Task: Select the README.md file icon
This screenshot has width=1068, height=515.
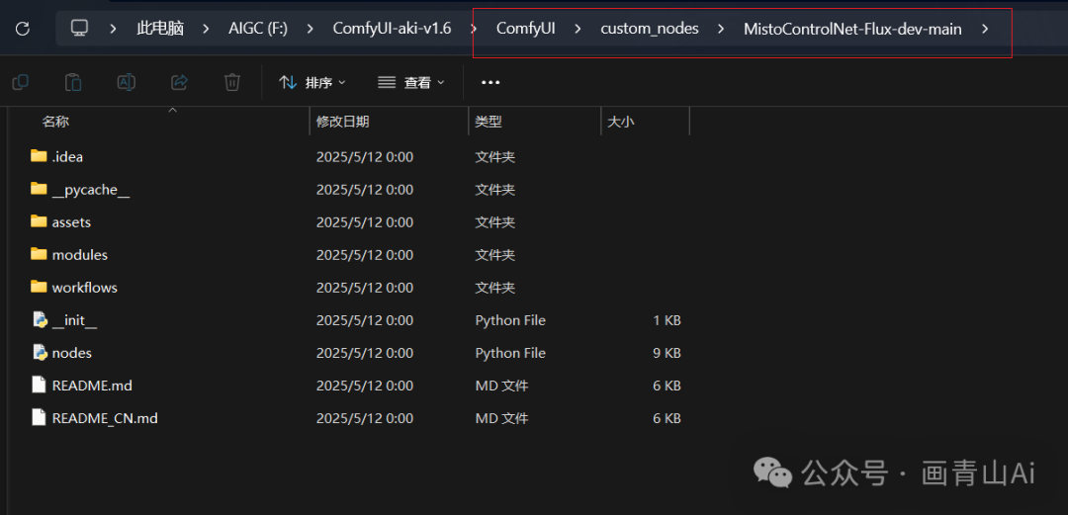Action: point(39,386)
